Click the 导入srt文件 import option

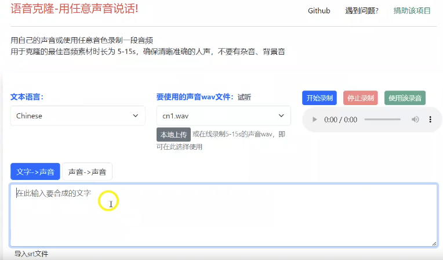tap(31, 254)
